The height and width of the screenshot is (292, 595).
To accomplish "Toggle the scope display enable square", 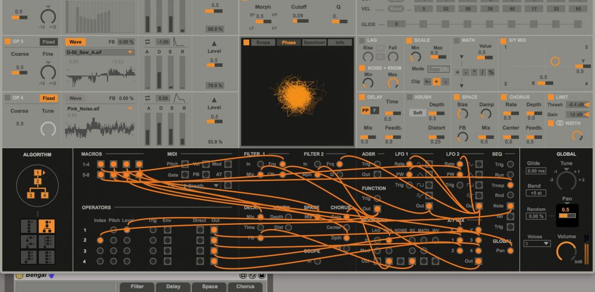I will (x=246, y=42).
